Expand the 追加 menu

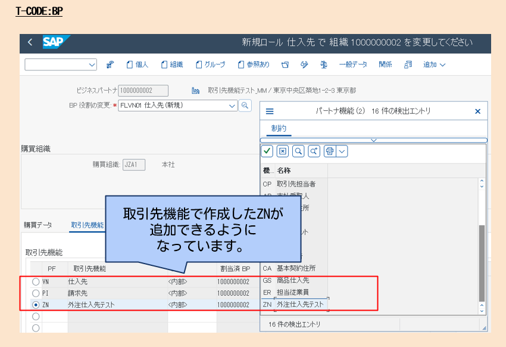435,64
